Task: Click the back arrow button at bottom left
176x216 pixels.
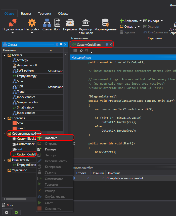Action: click(x=7, y=212)
